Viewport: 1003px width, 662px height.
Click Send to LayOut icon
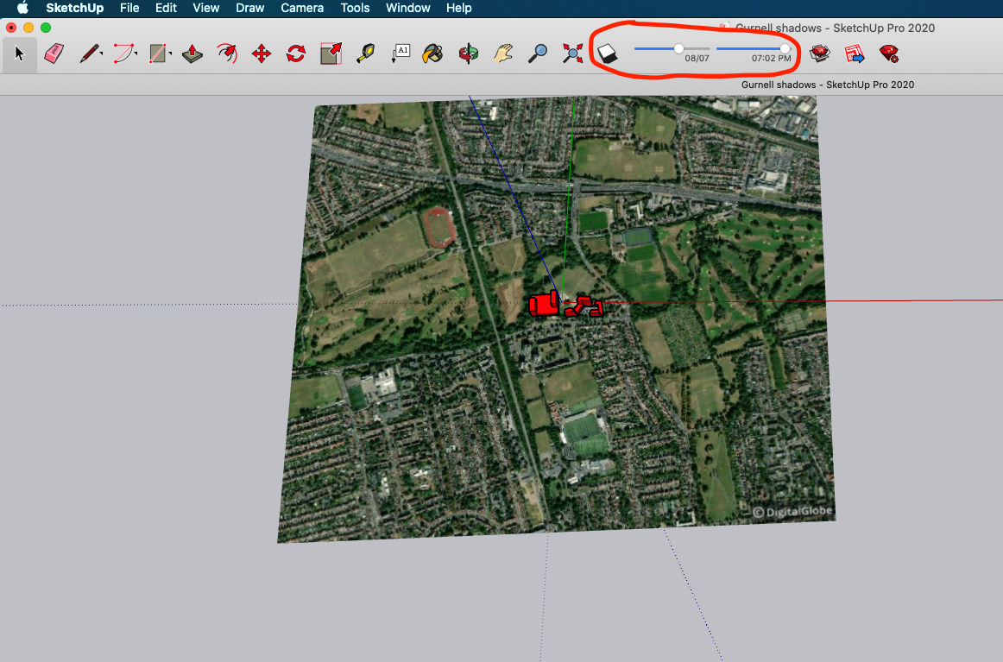[x=854, y=54]
